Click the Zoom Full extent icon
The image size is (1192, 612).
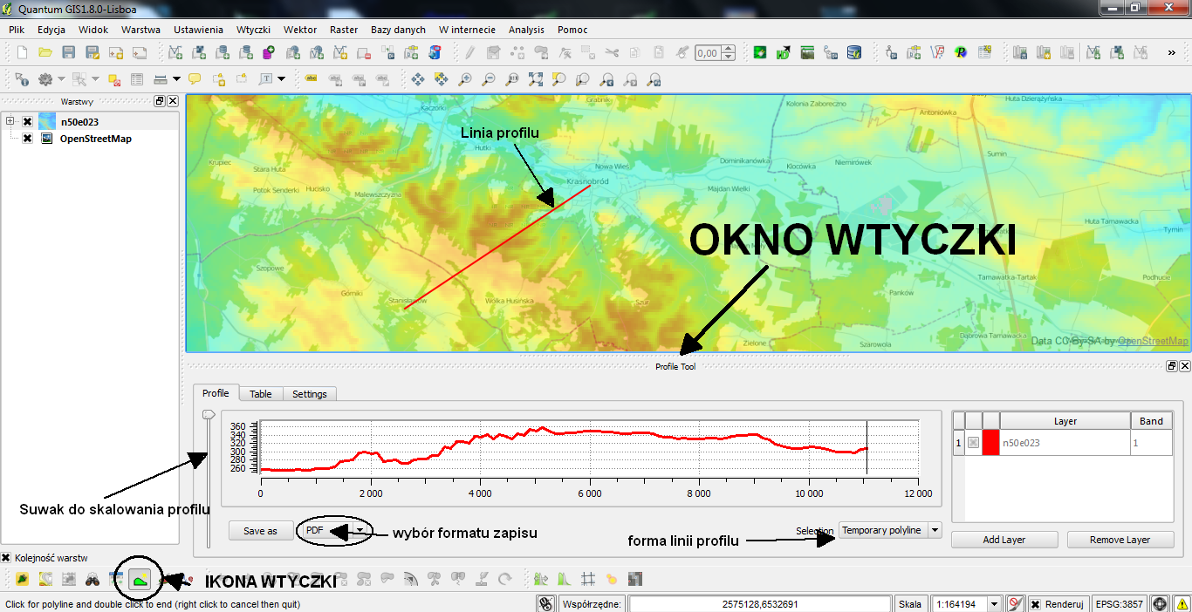[536, 78]
